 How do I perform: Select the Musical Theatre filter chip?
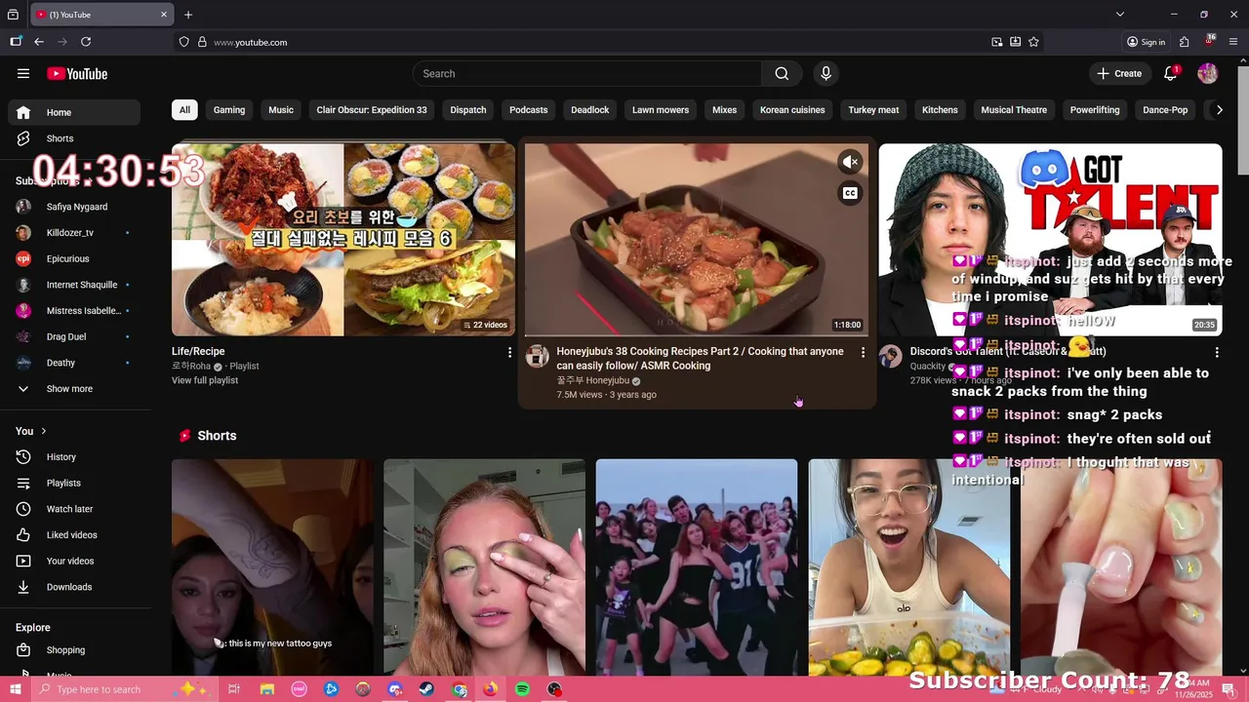[x=1014, y=110]
